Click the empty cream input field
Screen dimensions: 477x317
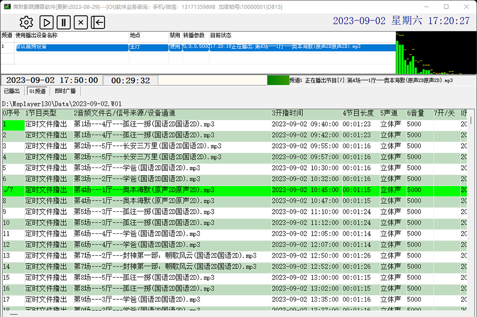[x=212, y=80]
